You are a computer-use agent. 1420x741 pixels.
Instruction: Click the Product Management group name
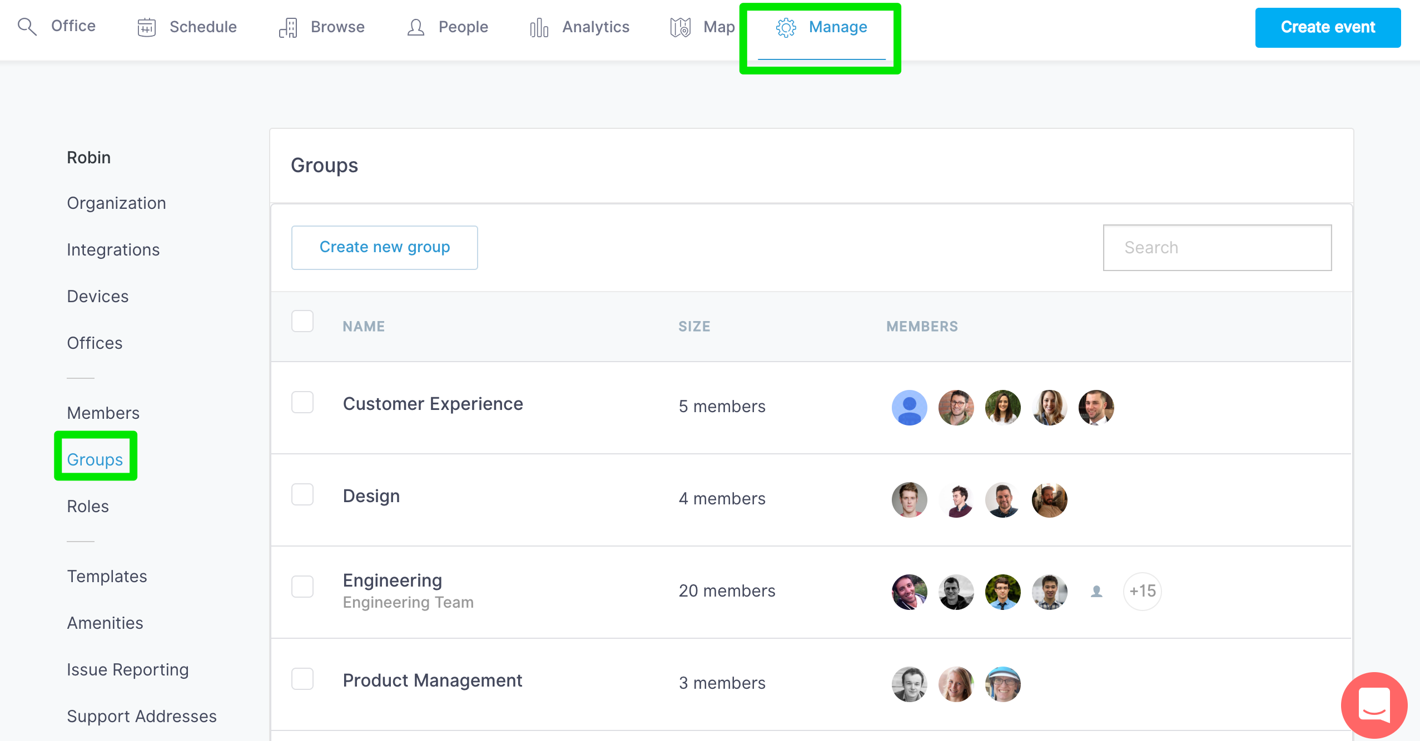(432, 680)
